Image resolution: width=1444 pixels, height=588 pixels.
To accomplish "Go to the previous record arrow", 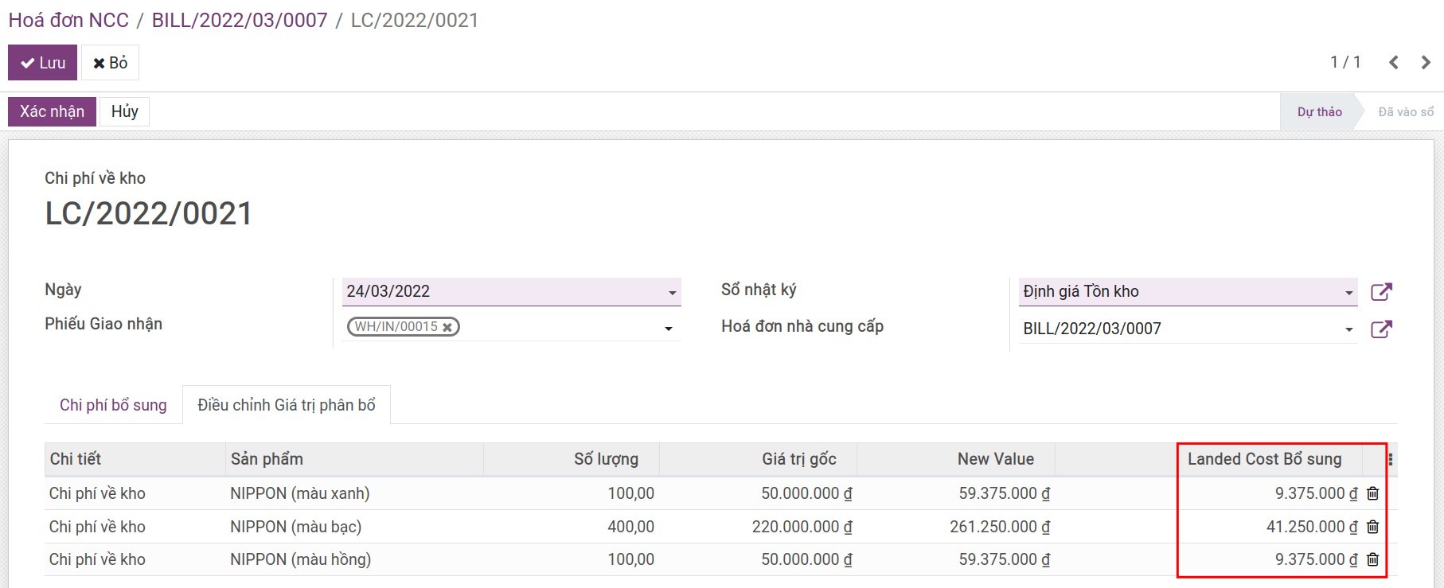I will point(1393,63).
